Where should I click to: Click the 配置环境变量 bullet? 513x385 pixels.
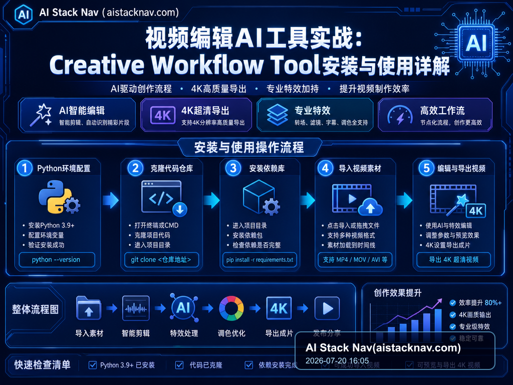(46, 235)
